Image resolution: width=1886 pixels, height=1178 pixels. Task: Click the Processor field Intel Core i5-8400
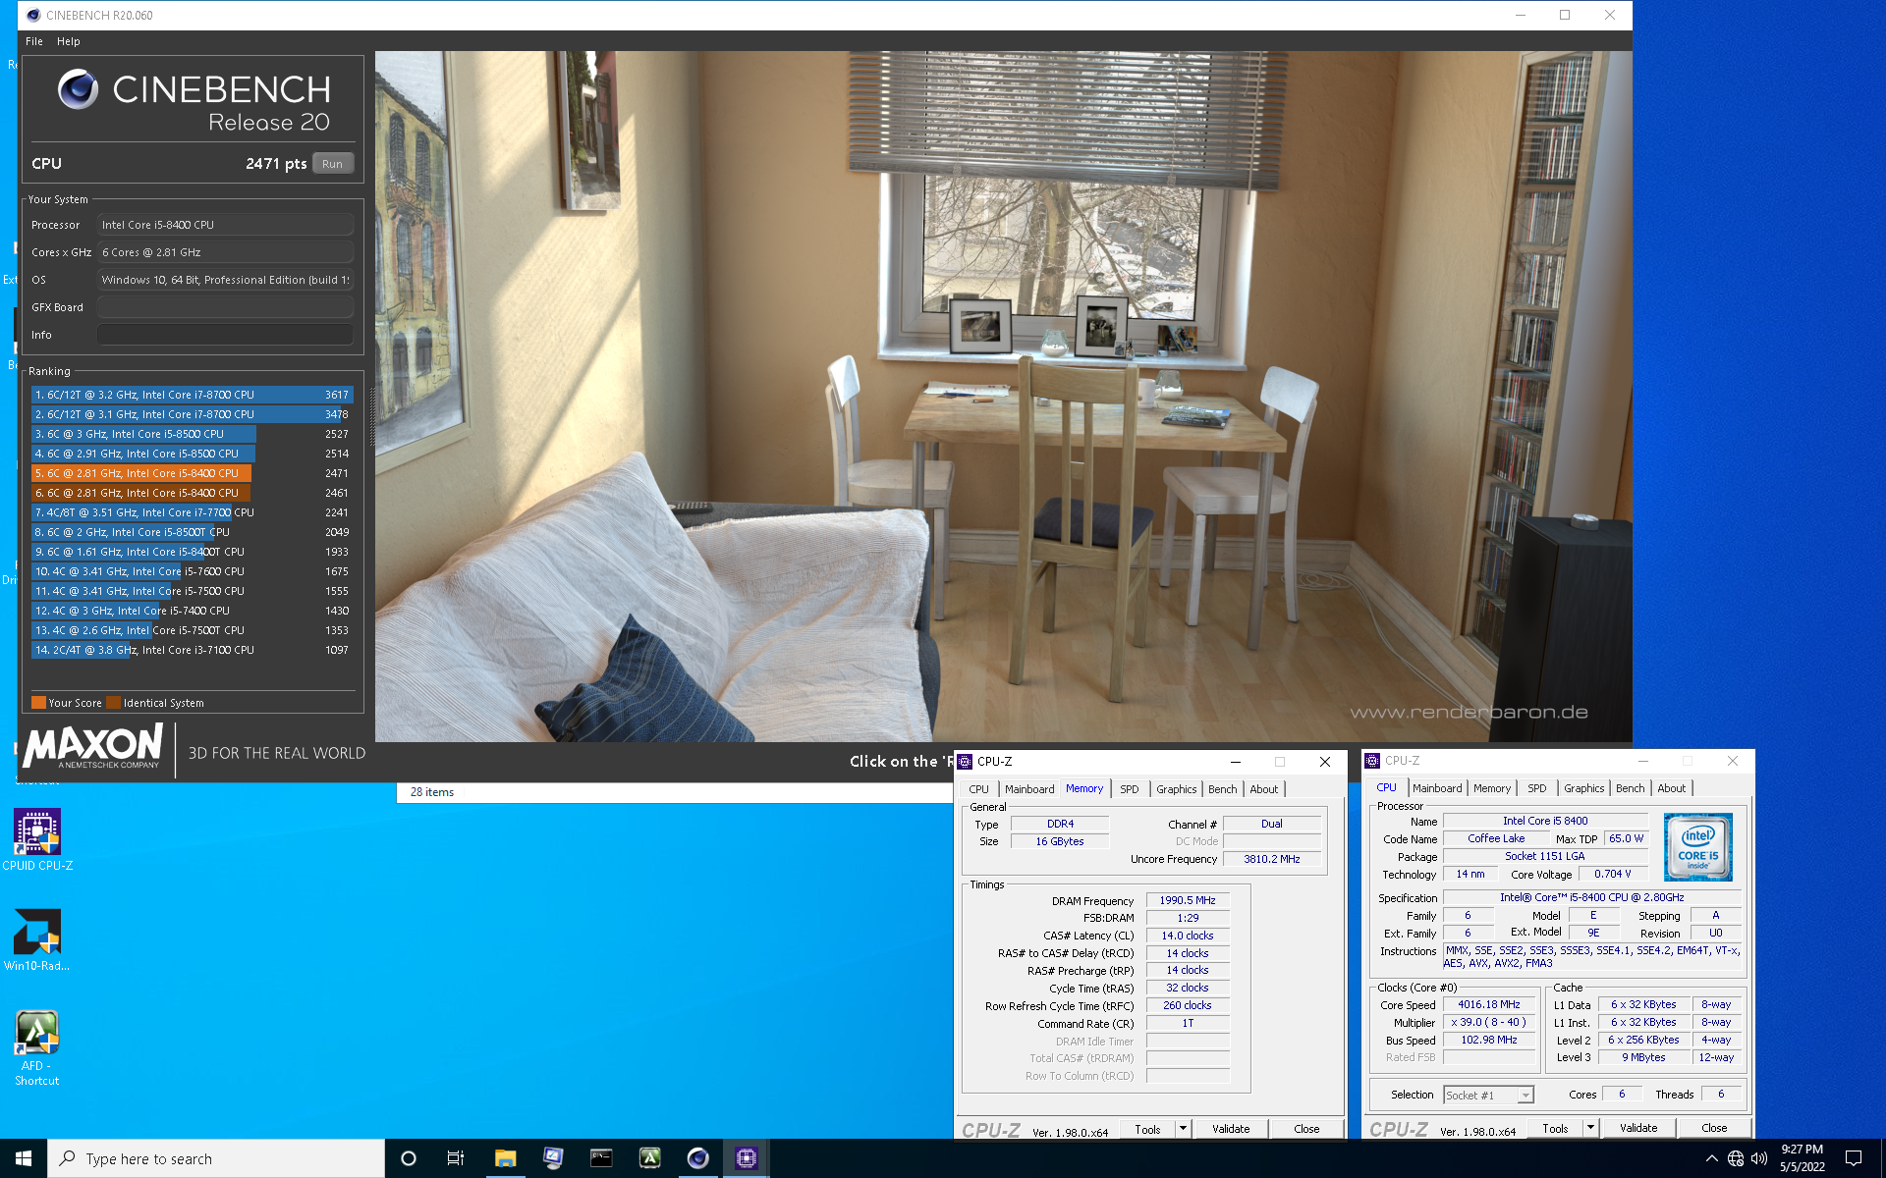(225, 225)
